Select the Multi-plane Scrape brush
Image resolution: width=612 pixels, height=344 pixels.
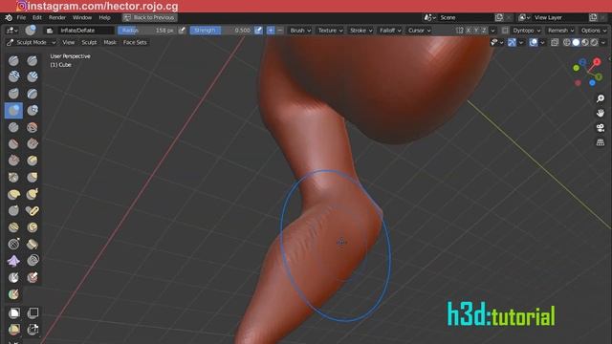tap(33, 161)
